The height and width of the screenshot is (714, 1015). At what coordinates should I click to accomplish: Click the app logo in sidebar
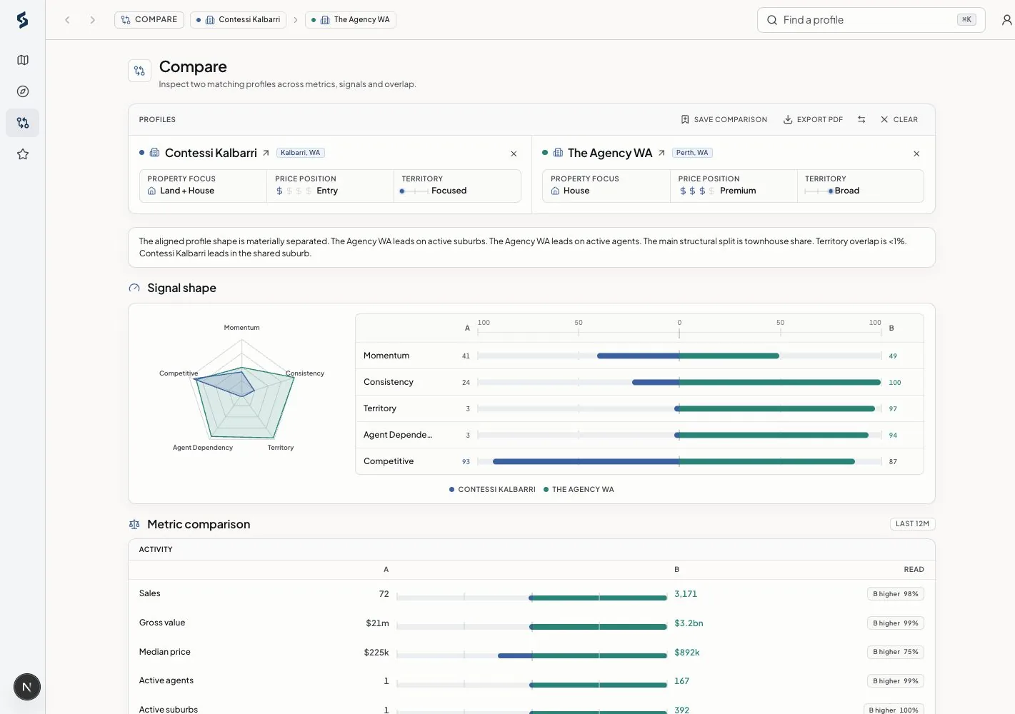(x=22, y=20)
